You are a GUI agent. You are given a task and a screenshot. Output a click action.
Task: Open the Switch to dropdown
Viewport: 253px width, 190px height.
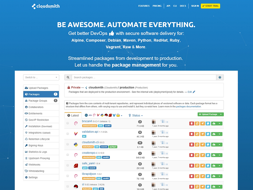[41, 77]
